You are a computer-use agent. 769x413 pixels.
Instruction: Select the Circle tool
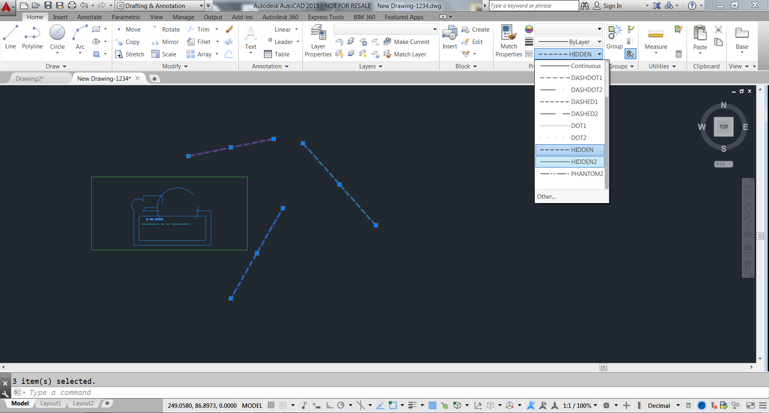(x=57, y=37)
